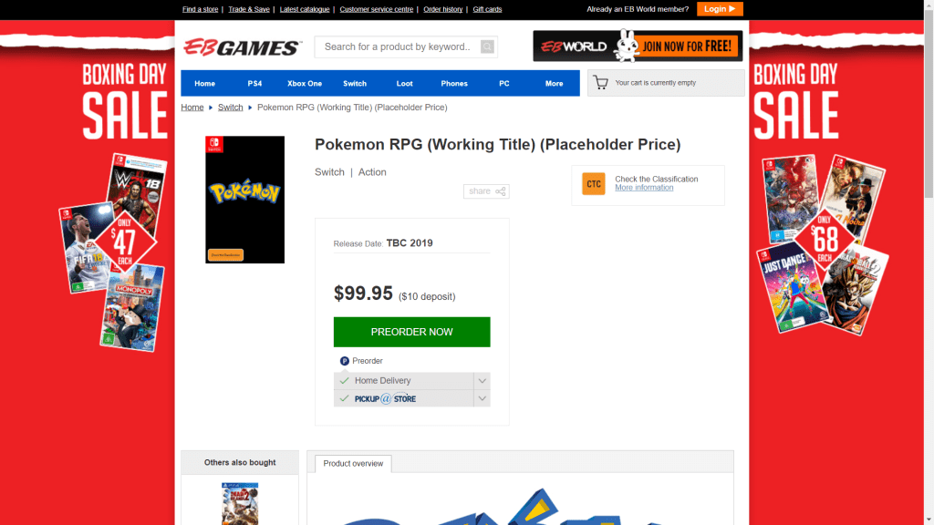This screenshot has height=525, width=934.
Task: Click the Pickup@Store logo
Action: click(386, 399)
